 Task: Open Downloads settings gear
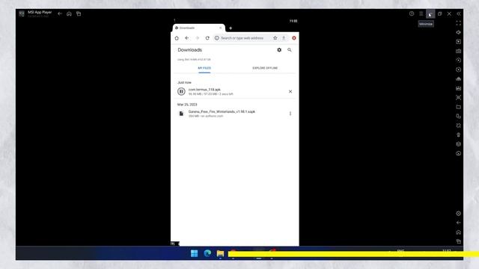pos(279,50)
